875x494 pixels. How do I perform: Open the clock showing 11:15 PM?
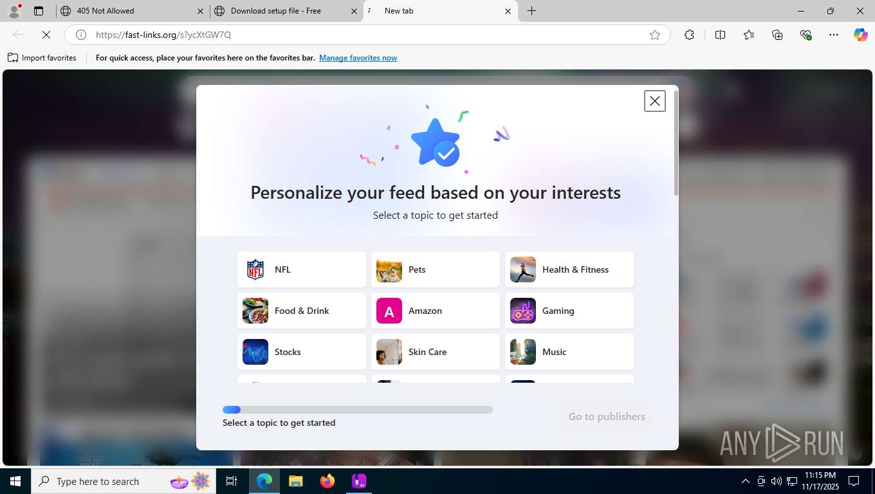pos(820,481)
